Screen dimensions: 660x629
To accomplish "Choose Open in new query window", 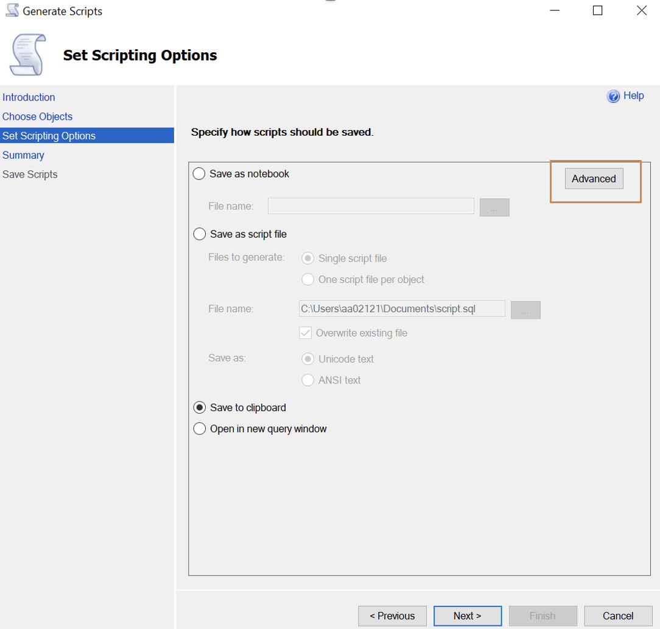I will (x=199, y=429).
